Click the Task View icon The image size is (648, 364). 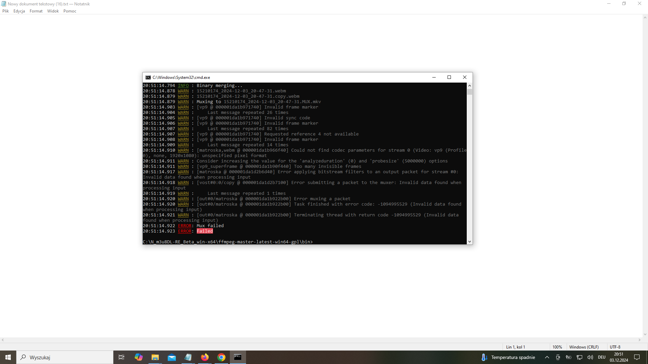coord(122,357)
